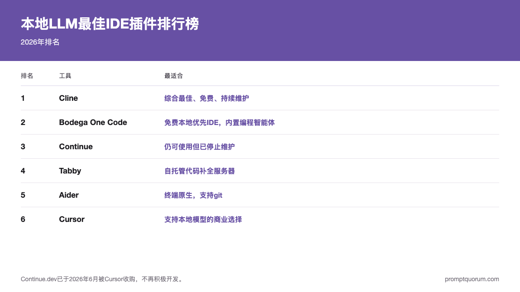Click the rank number 3 beside Continue
Screen dimensions: 520x292
(x=23, y=147)
